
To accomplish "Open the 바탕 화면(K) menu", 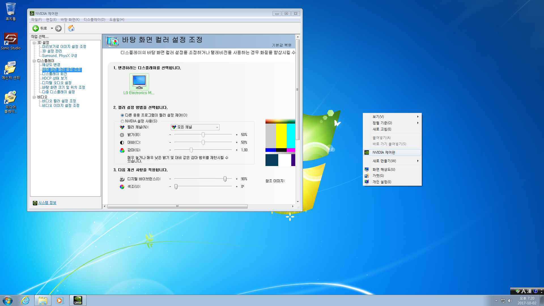I will pos(70,20).
